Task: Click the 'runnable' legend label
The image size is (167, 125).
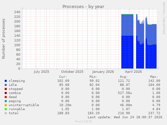Action: 17,109
